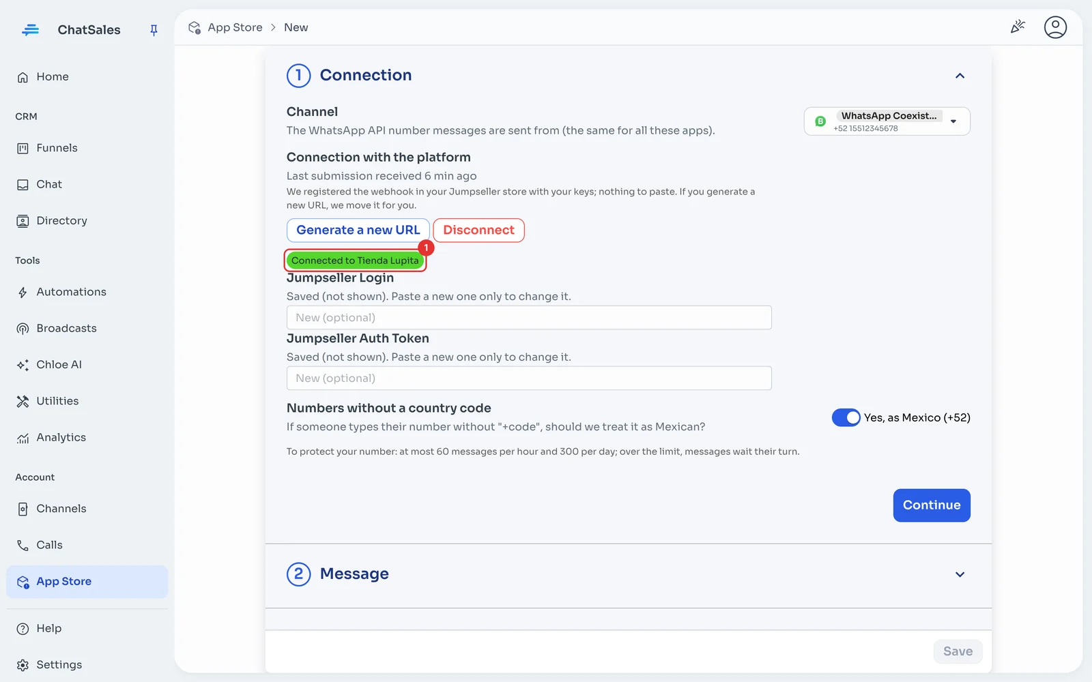This screenshot has height=682, width=1092.
Task: Toggle the Mexico country code switch
Action: [846, 417]
